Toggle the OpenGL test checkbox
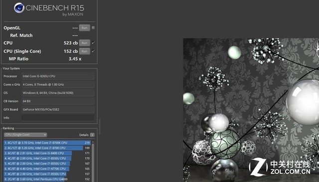The width and height of the screenshot is (319, 182). pyautogui.click(x=93, y=28)
